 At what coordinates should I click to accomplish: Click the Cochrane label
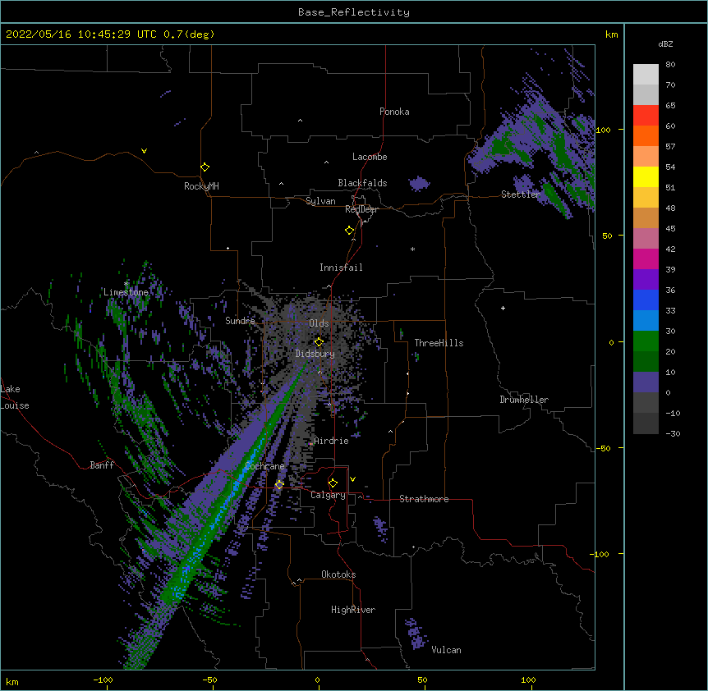click(264, 466)
